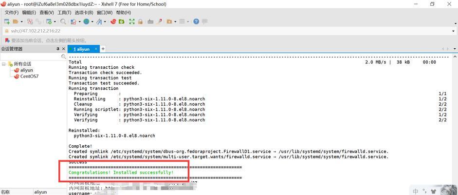
Task: Click the session manager search field
Action: (x=30, y=57)
